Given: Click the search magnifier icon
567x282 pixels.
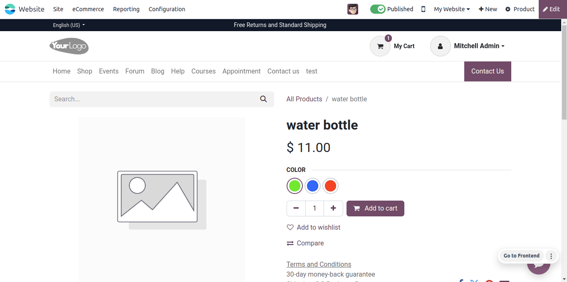Looking at the screenshot, I should [x=263, y=99].
